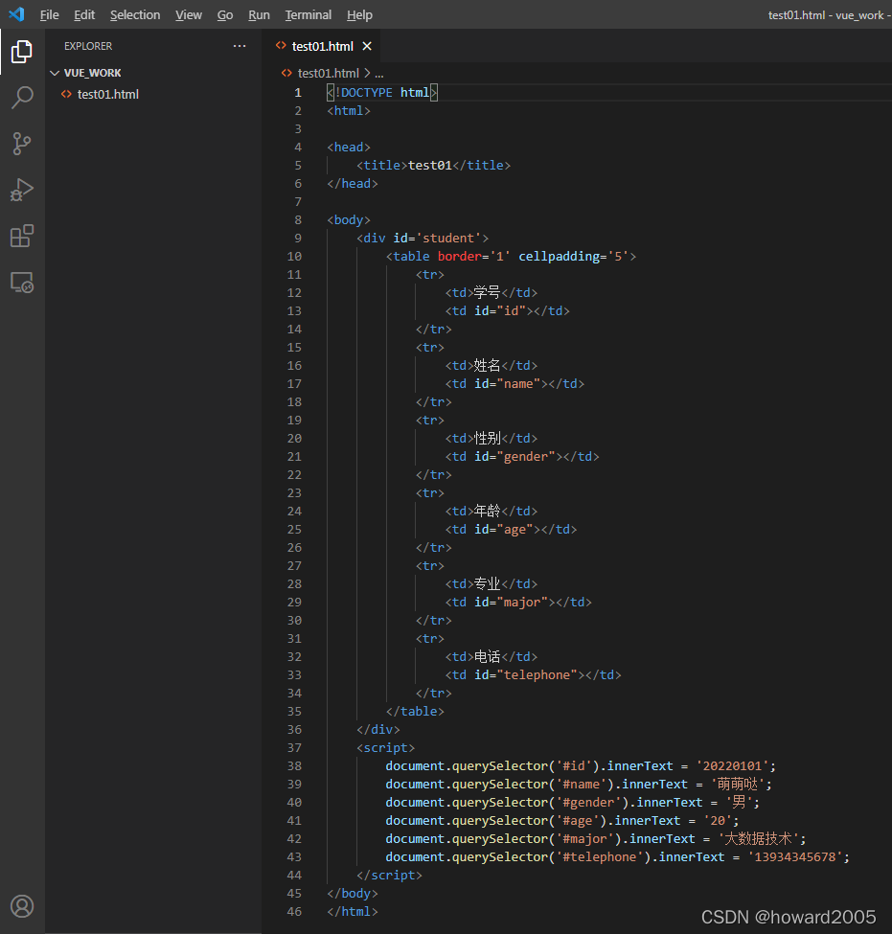Click the id="telephone" attribute
This screenshot has width=892, height=934.
coord(526,675)
